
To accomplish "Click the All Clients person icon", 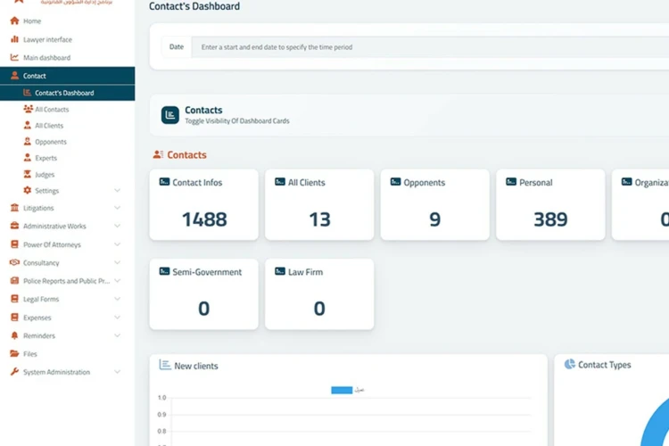I will 28,125.
